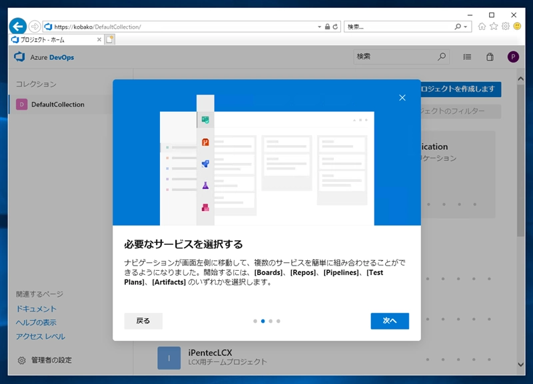Go to first page indicator dot
533x384 pixels.
[x=255, y=321]
